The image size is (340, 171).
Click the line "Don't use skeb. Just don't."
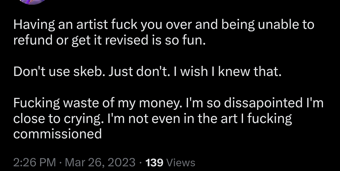point(91,72)
